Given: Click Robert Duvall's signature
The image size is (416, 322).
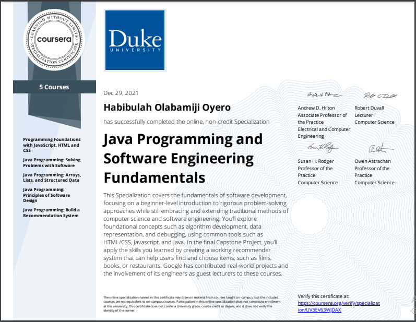Looking at the screenshot, I should pyautogui.click(x=380, y=96).
